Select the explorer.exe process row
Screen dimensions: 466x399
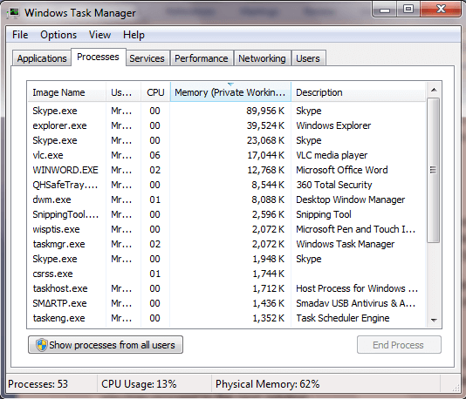227,125
